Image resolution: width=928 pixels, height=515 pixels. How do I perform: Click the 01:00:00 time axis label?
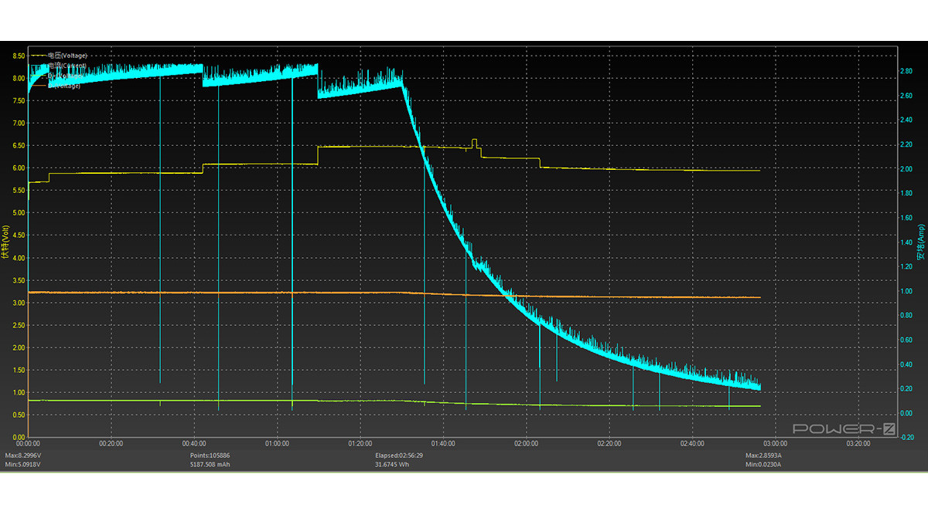click(277, 444)
